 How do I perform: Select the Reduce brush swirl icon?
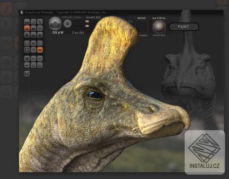coord(27,43)
